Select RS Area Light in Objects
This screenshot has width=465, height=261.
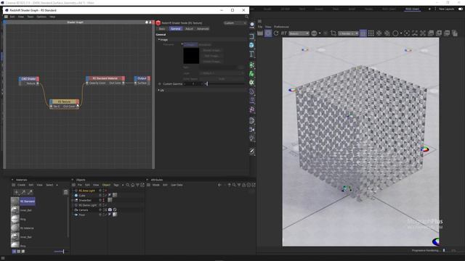point(87,191)
